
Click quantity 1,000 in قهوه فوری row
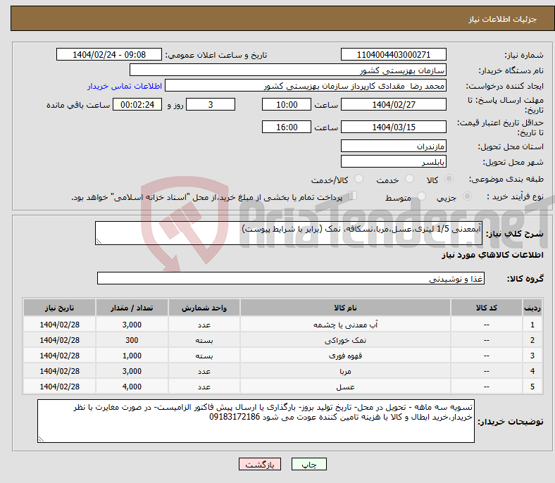pyautogui.click(x=132, y=356)
